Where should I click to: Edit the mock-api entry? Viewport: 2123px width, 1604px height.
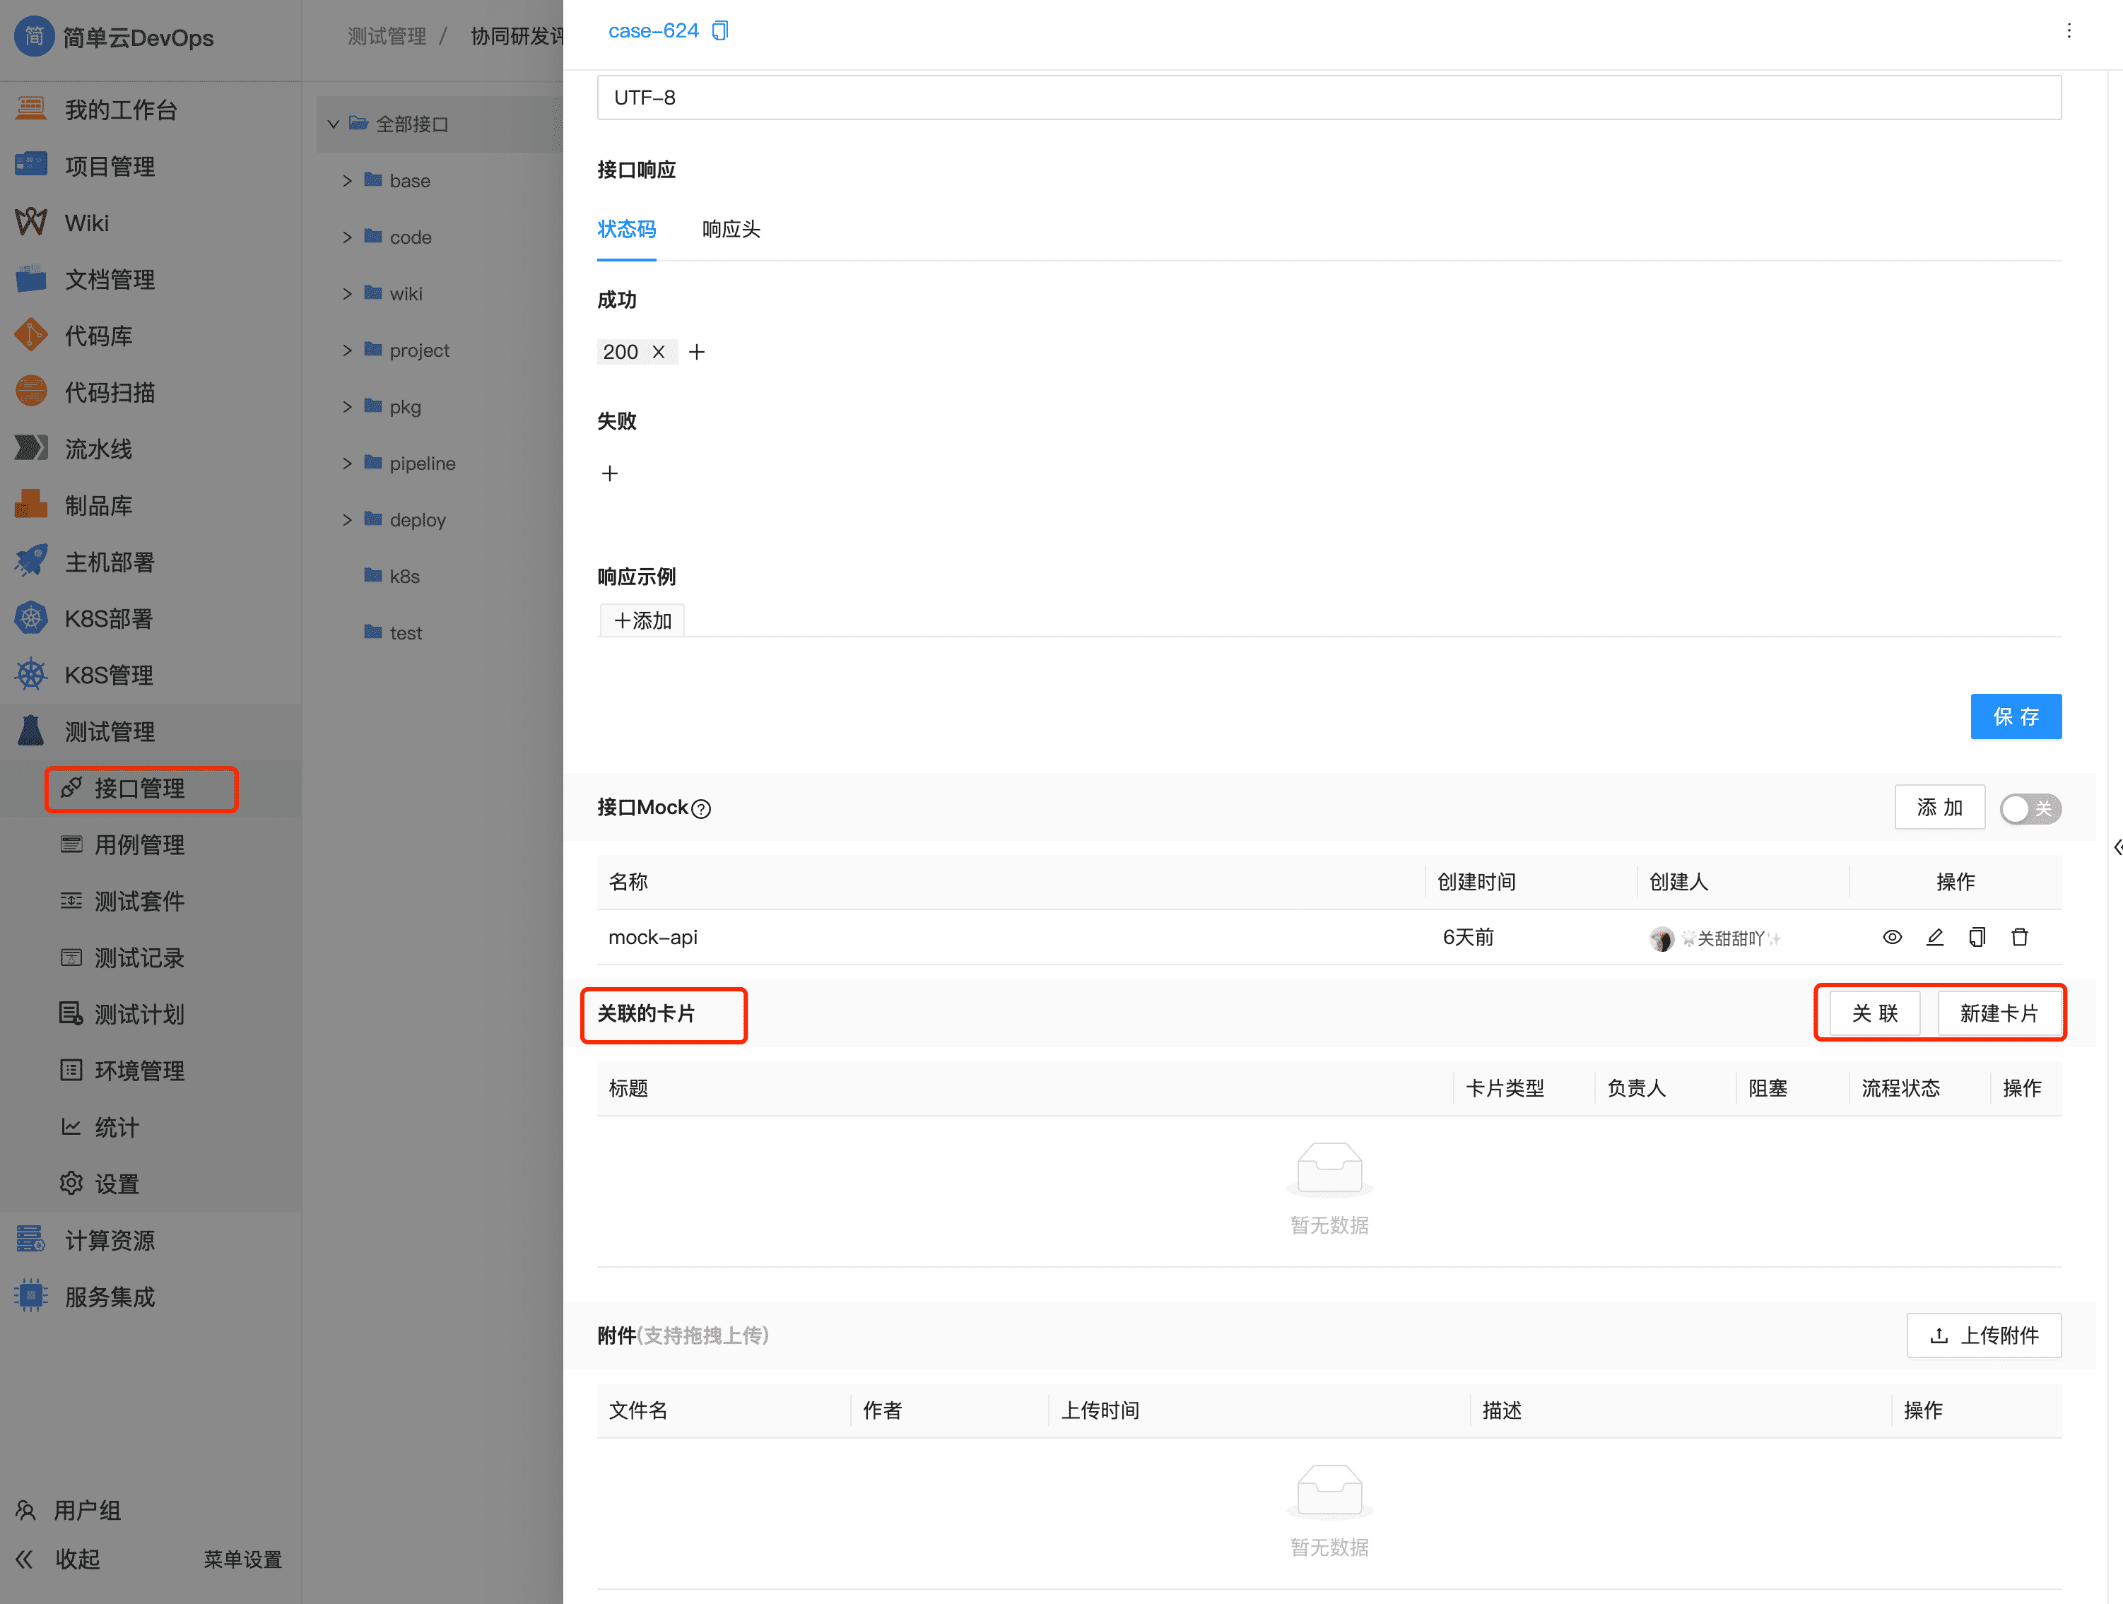coord(1936,937)
